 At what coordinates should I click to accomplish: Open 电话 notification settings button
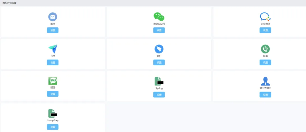click(x=265, y=62)
